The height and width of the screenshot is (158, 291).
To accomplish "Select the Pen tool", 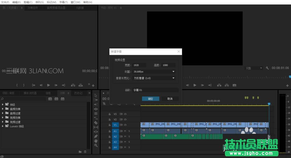I will (x=96, y=136).
